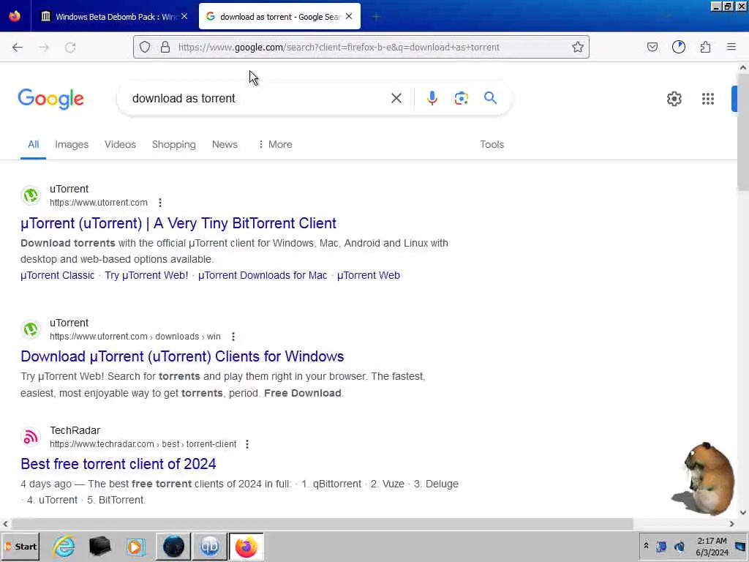749x562 pixels.
Task: Start Google voice search microphone
Action: point(432,99)
